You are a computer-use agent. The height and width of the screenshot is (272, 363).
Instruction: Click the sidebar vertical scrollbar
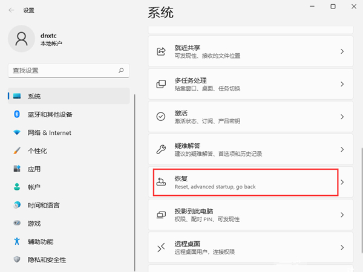point(134,183)
